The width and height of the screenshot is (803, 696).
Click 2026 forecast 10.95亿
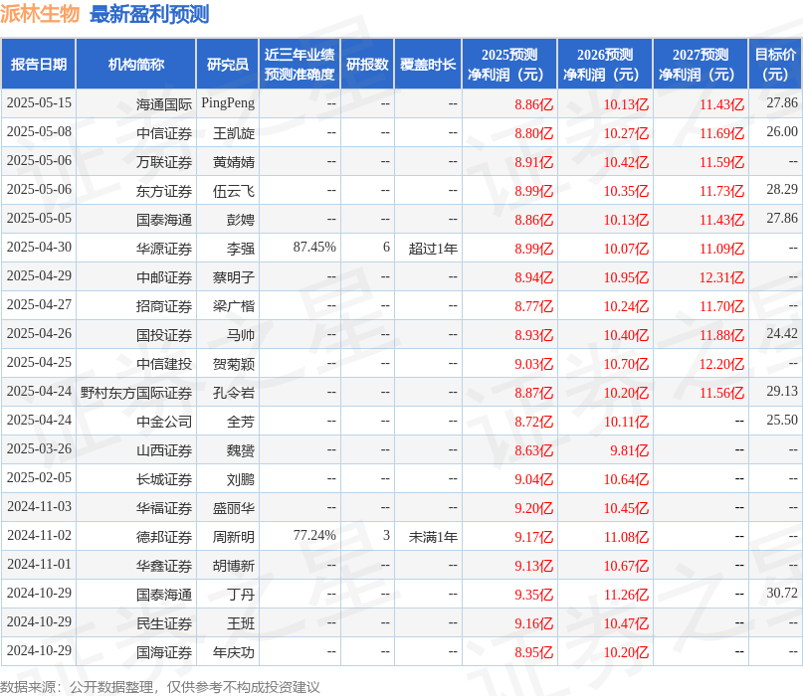tap(626, 277)
